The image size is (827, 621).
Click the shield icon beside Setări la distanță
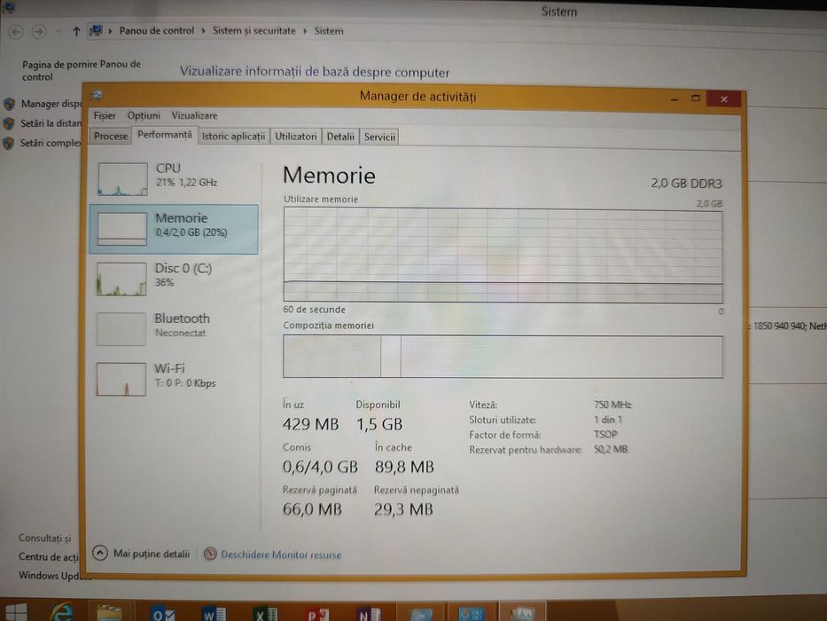pyautogui.click(x=9, y=123)
